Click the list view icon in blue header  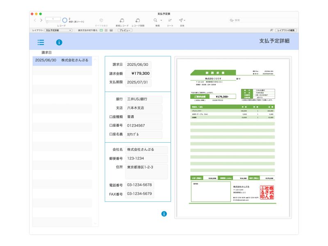coord(41,42)
